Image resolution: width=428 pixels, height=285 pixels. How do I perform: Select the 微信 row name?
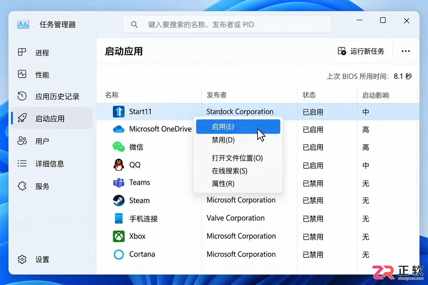(136, 147)
